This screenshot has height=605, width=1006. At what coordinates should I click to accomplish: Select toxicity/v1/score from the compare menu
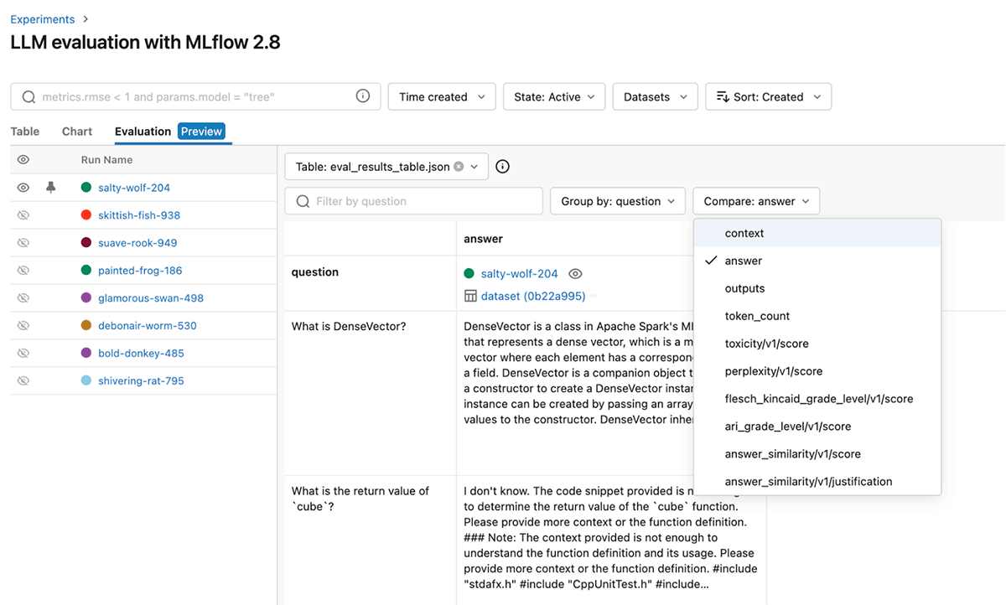(766, 344)
